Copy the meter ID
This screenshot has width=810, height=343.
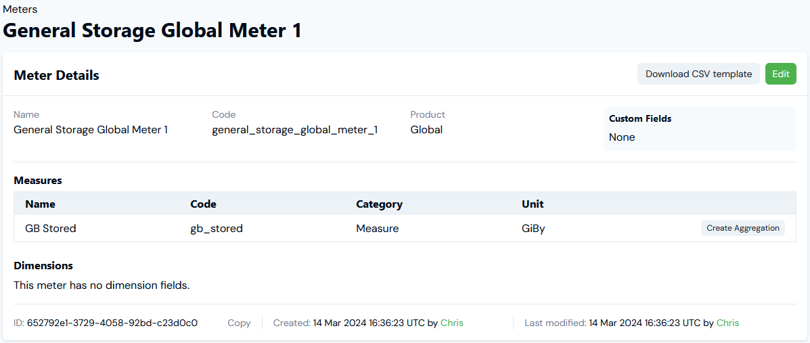(239, 323)
